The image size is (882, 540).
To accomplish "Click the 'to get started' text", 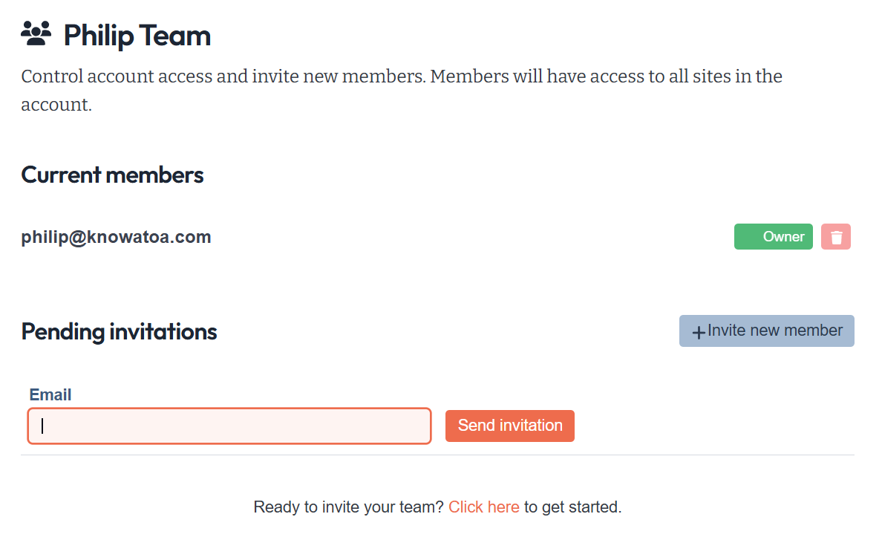I will (x=572, y=507).
